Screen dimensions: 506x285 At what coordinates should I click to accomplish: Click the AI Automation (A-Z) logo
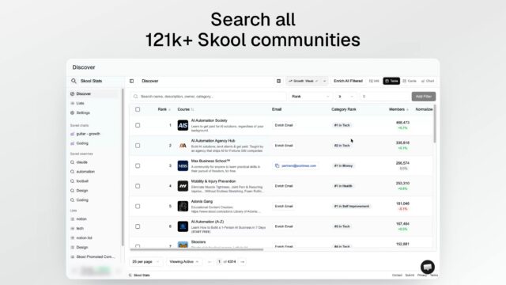(x=183, y=226)
